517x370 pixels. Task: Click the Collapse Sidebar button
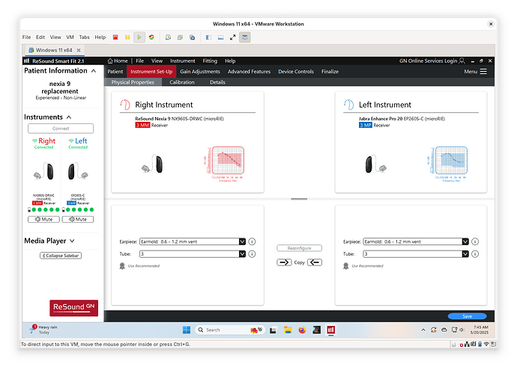[x=61, y=256]
